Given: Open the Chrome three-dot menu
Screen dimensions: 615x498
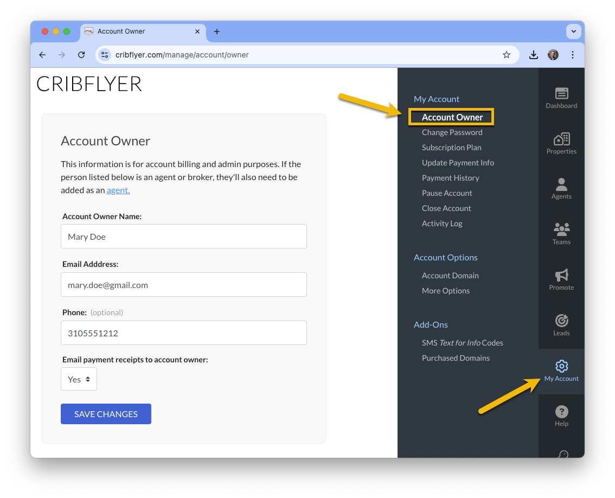Looking at the screenshot, I should pyautogui.click(x=572, y=55).
